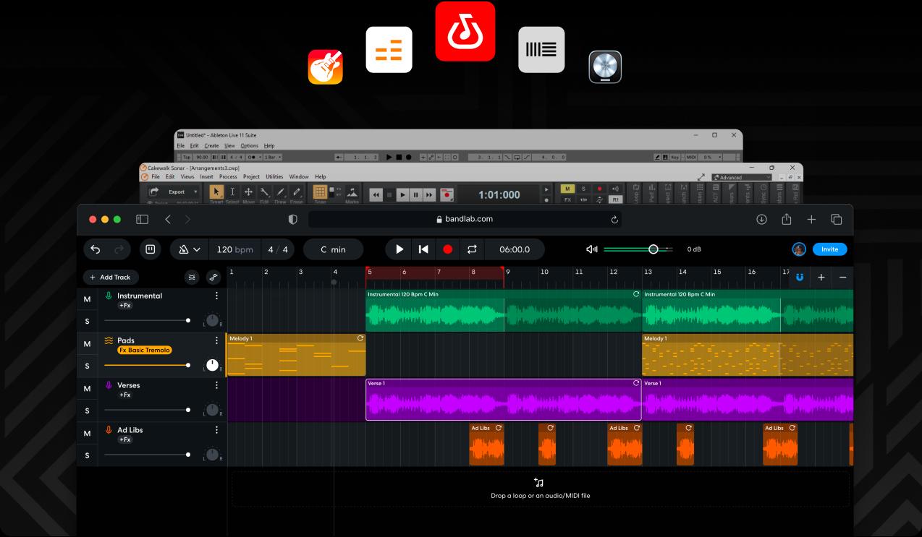Solo the Instrumental track
Image resolution: width=922 pixels, height=537 pixels.
pyautogui.click(x=87, y=321)
